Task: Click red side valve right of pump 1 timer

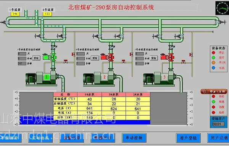Action: pos(73,54)
